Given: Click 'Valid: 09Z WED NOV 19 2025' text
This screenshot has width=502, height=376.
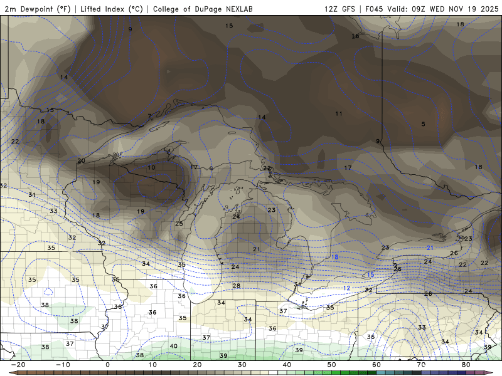Looking at the screenshot, I should [x=443, y=9].
